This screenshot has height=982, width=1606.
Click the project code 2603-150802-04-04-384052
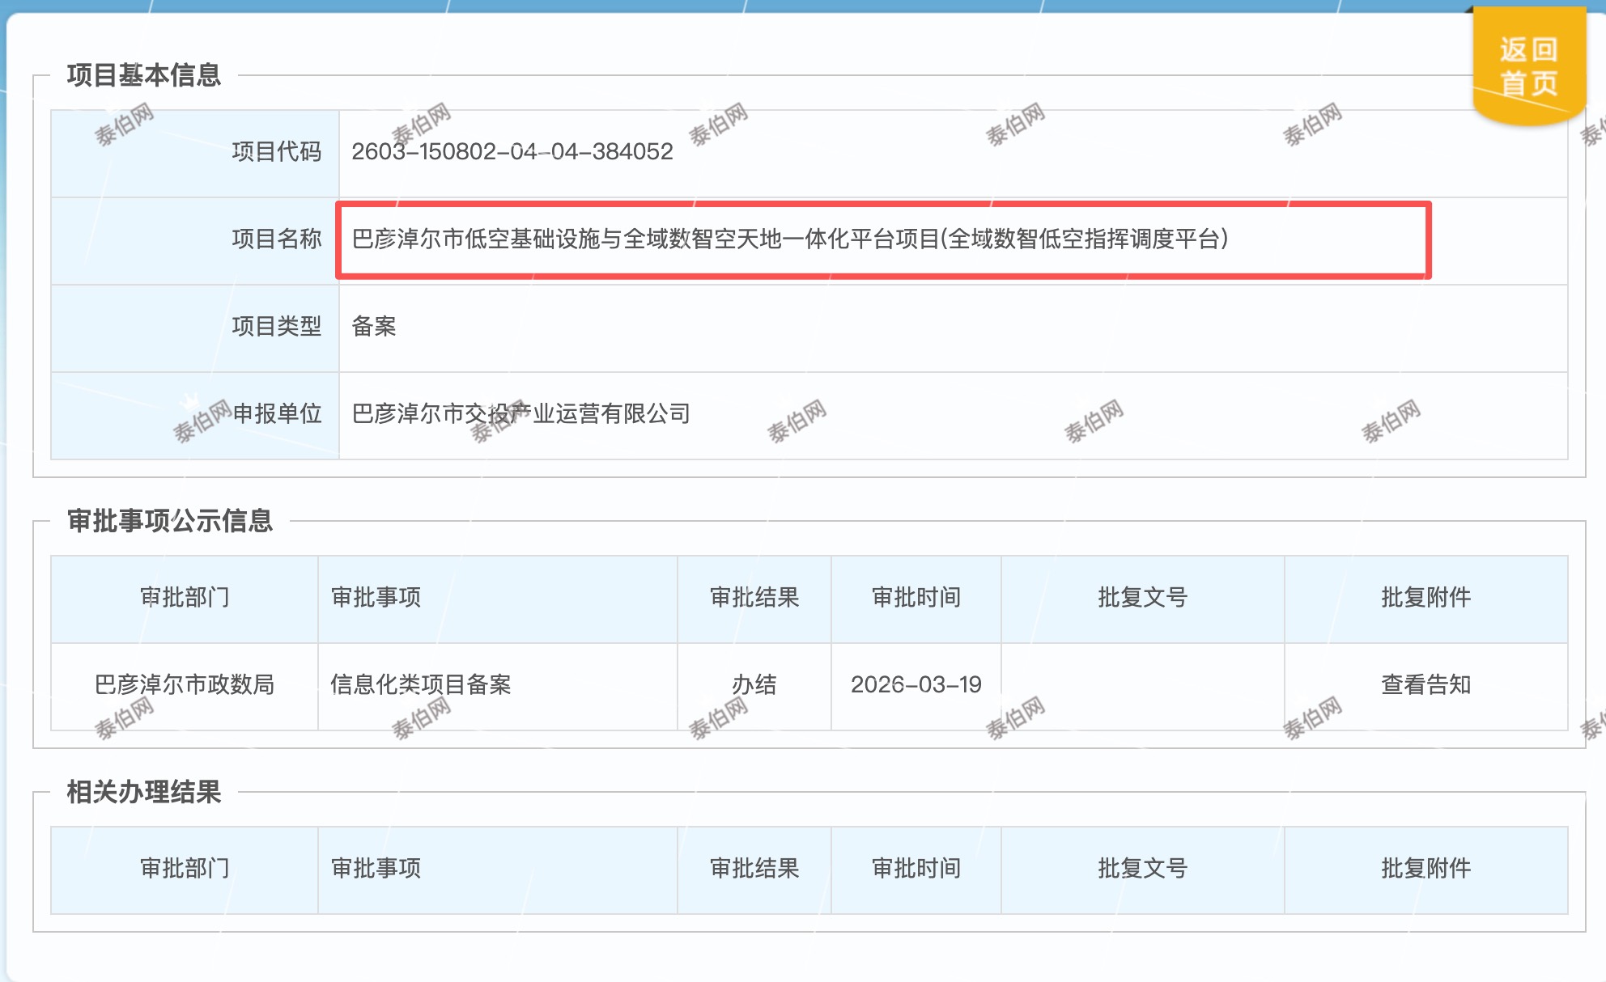[x=512, y=152]
